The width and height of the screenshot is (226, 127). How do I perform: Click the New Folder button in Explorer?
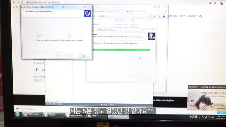(x=102, y=16)
